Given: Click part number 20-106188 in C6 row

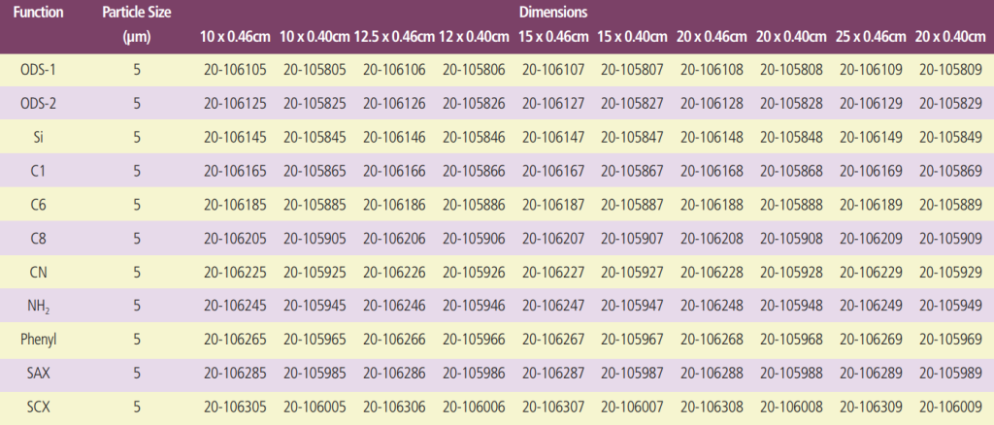Looking at the screenshot, I should (x=711, y=205).
